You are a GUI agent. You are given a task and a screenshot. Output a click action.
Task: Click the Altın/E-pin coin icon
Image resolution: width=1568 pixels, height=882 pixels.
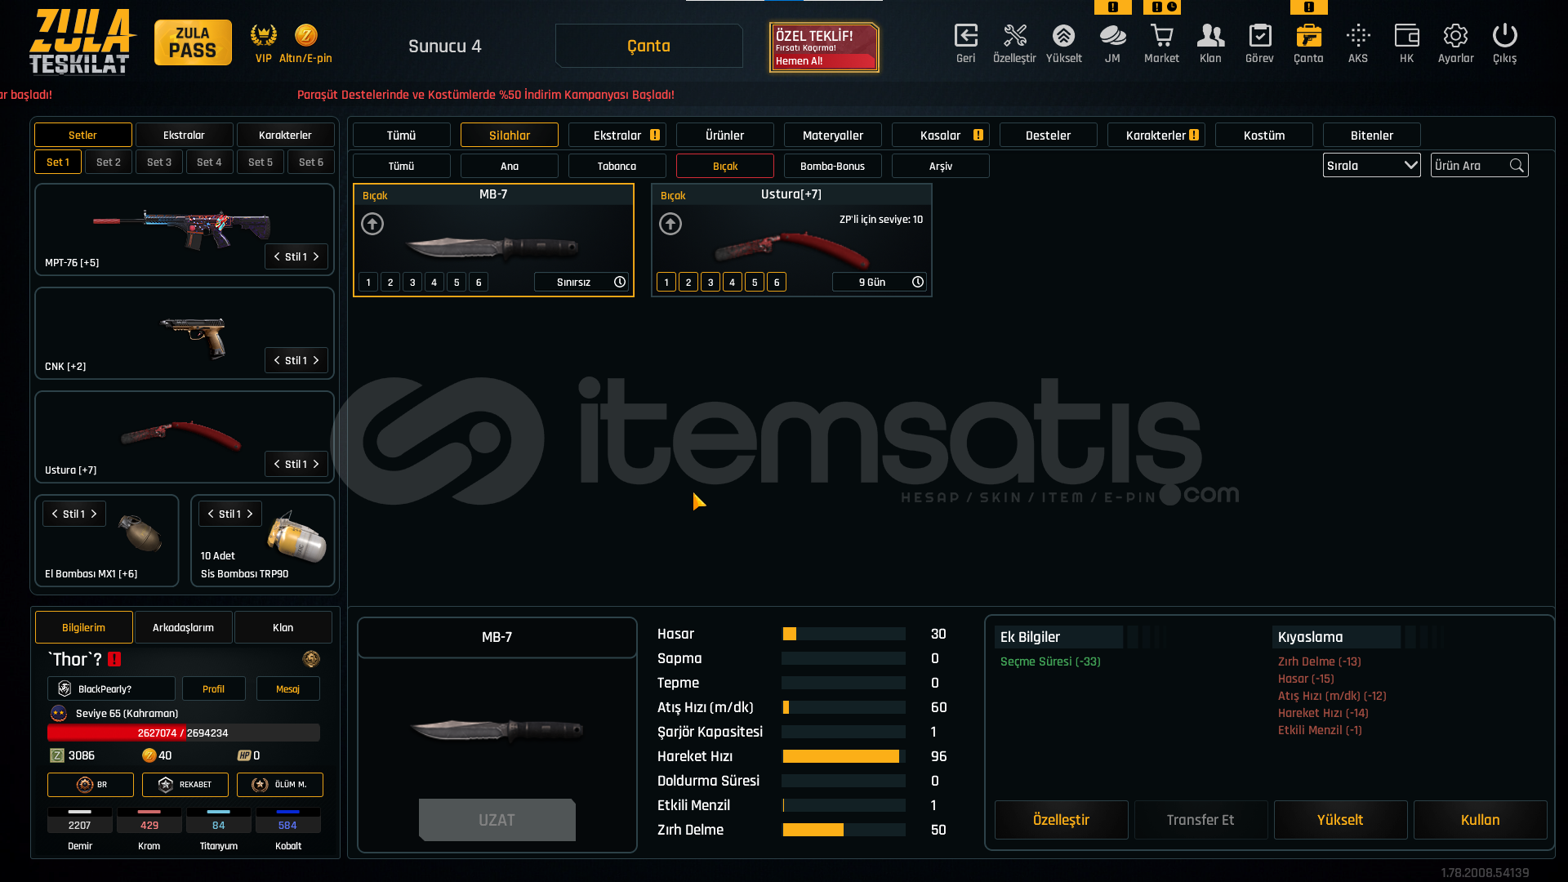[x=305, y=35]
